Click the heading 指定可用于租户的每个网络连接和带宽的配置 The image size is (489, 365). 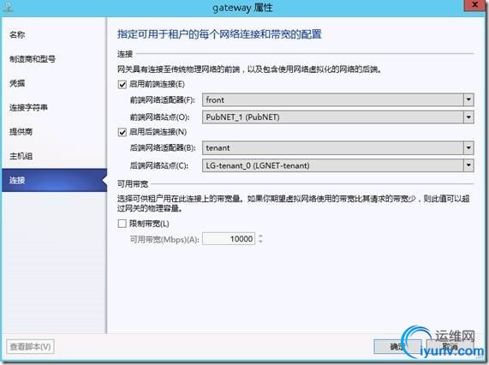tap(219, 34)
